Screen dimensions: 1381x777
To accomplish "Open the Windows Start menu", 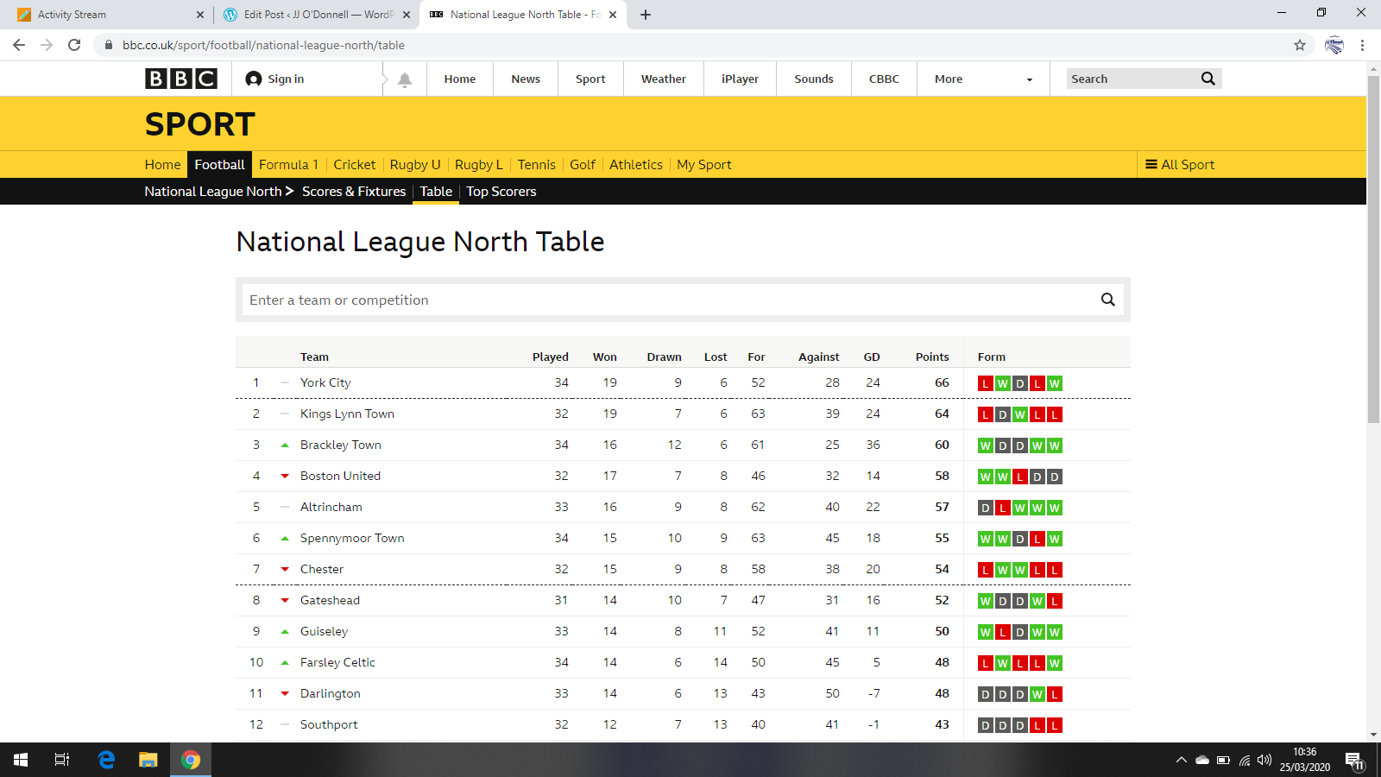I will pos(21,760).
